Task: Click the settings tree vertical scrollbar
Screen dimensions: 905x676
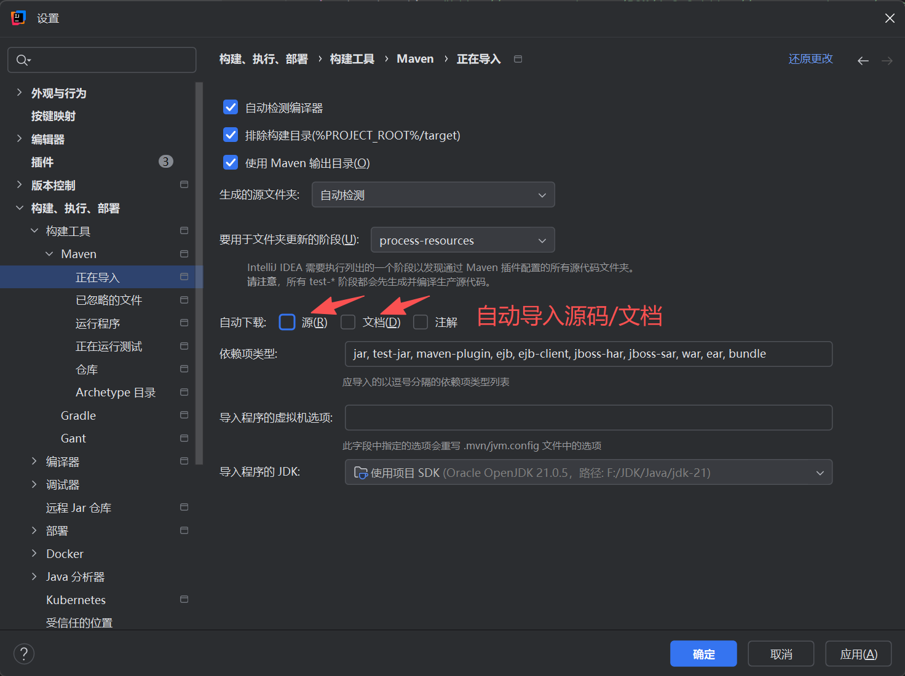Action: [x=199, y=273]
